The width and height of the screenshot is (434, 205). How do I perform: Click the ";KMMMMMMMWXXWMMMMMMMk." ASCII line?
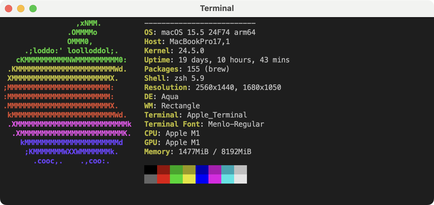pyautogui.click(x=72, y=152)
